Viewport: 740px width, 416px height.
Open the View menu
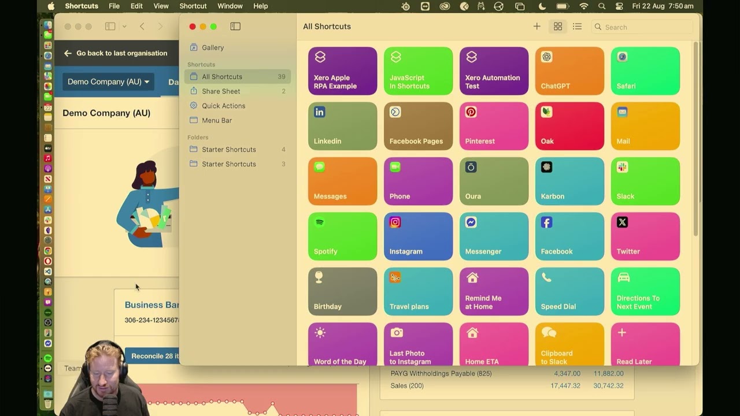(161, 6)
